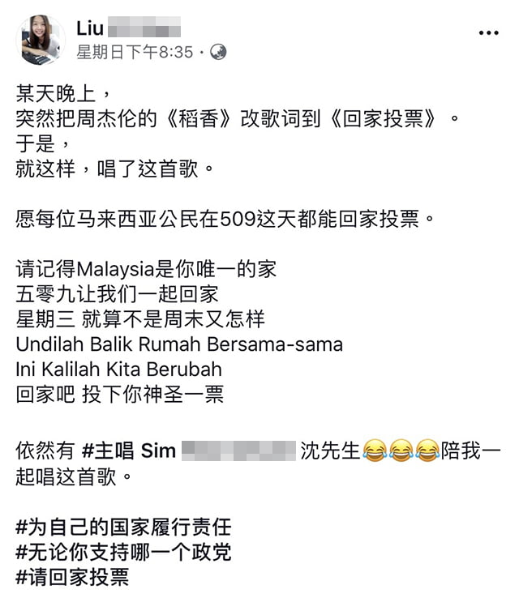Screen dimensions: 519x598
Task: Open hashtag #无论你支持哪一个政党
Action: pyautogui.click(x=123, y=552)
